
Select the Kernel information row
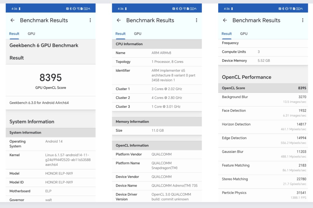(50, 160)
